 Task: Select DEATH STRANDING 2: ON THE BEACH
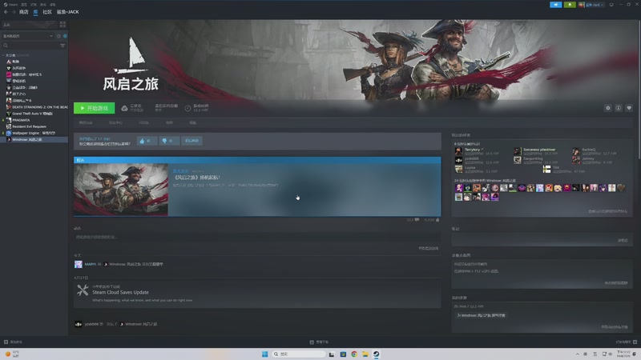37,107
